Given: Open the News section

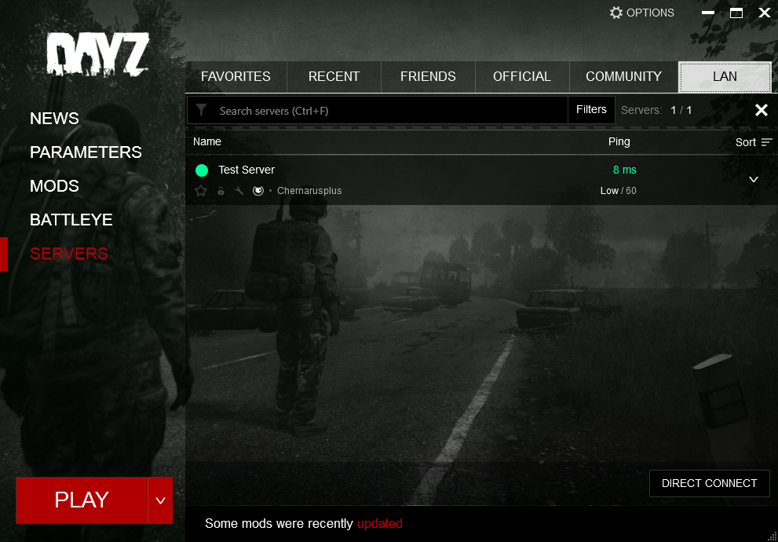Looking at the screenshot, I should coord(54,119).
